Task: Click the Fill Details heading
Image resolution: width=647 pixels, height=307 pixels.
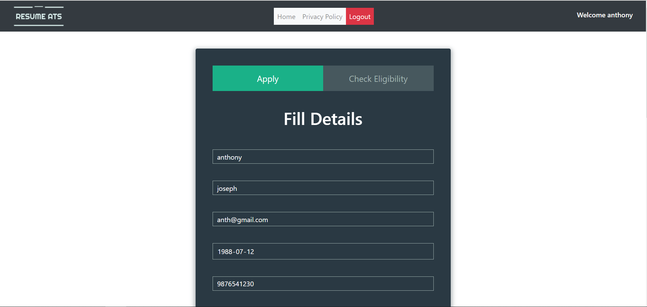Action: 322,119
